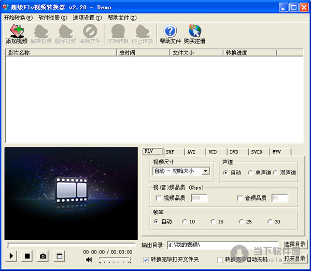Viewport: 311px width, 271px height.
Task: Click the 影片名称 column header
Action: pos(61,53)
